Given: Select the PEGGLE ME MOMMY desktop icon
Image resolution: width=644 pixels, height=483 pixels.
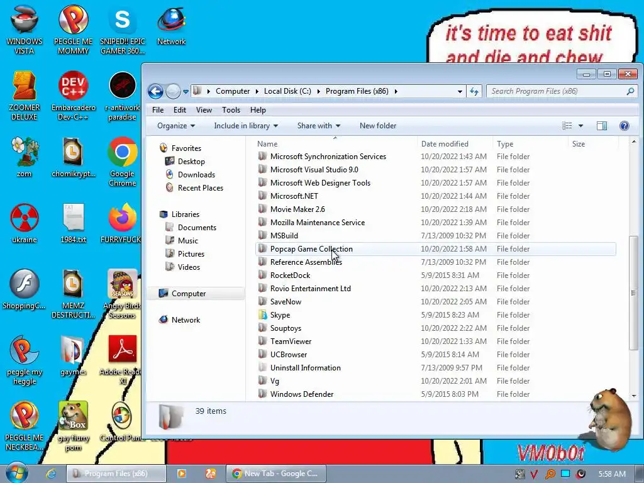Looking at the screenshot, I should (73, 29).
